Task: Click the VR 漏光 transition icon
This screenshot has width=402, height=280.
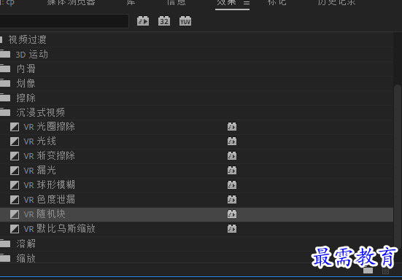Action: pyautogui.click(x=15, y=171)
